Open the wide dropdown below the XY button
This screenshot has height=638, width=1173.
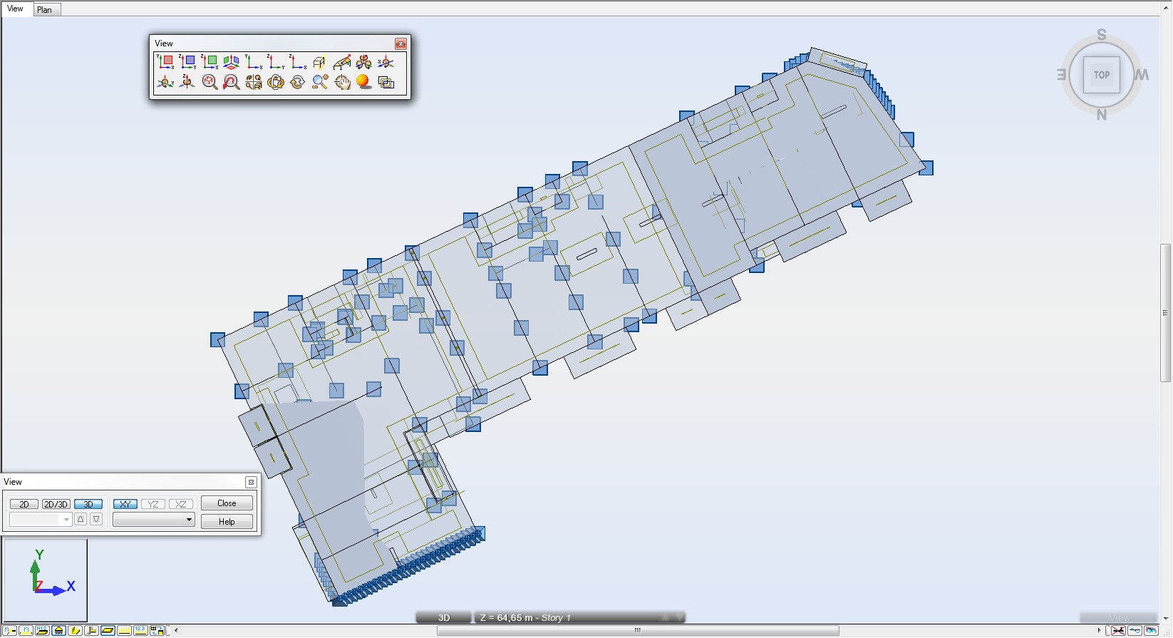[x=154, y=519]
